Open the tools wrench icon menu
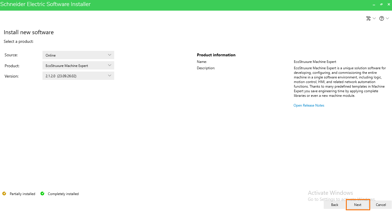Viewport: 392px width, 212px height. click(370, 18)
